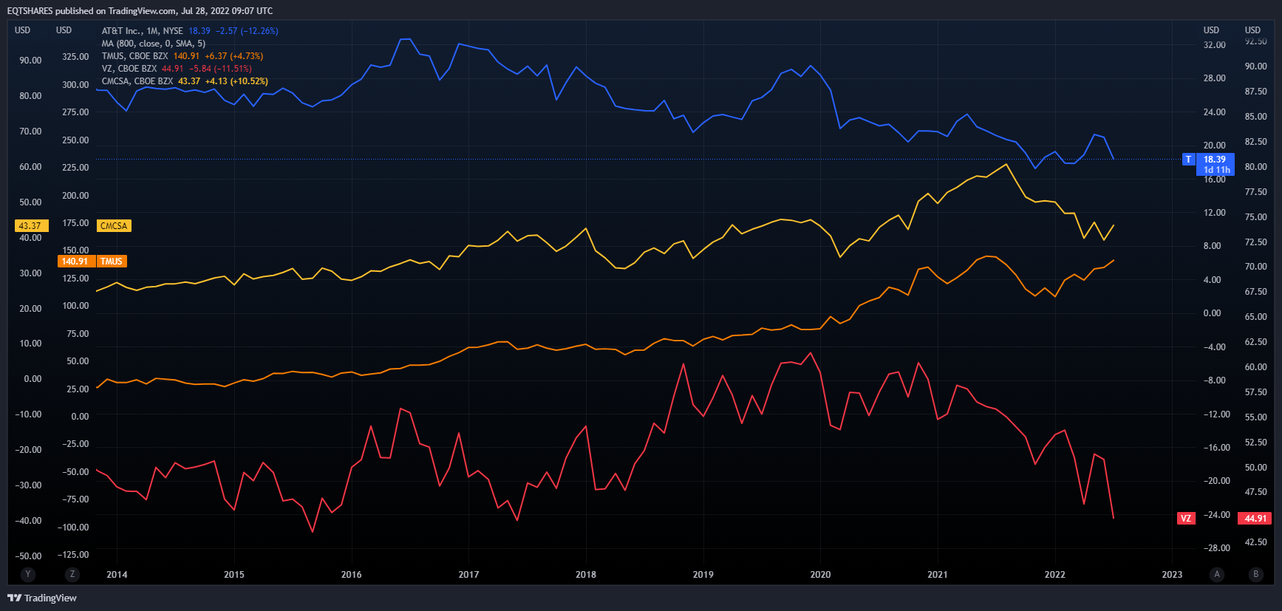
Task: Click the 2018 label on time axis
Action: point(586,575)
